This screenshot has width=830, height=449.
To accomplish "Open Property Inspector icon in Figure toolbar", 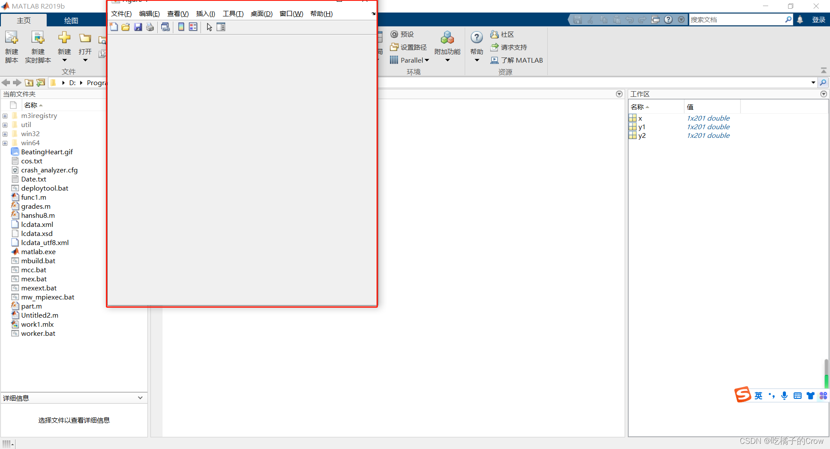I will click(x=221, y=27).
